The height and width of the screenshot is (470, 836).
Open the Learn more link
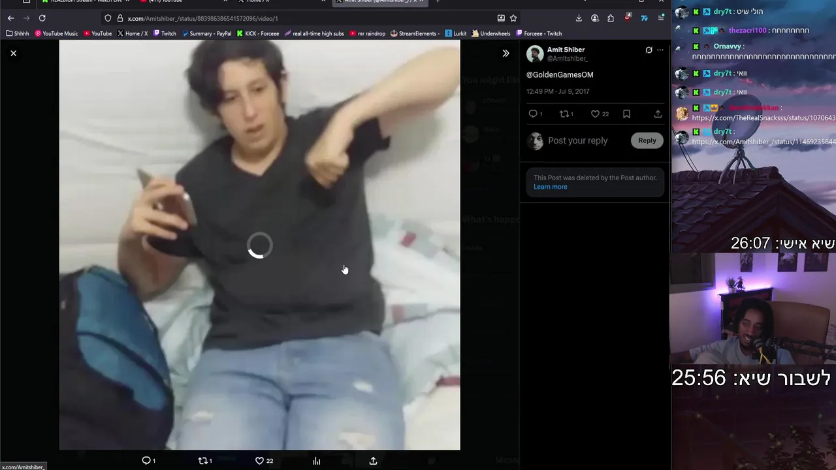(551, 187)
